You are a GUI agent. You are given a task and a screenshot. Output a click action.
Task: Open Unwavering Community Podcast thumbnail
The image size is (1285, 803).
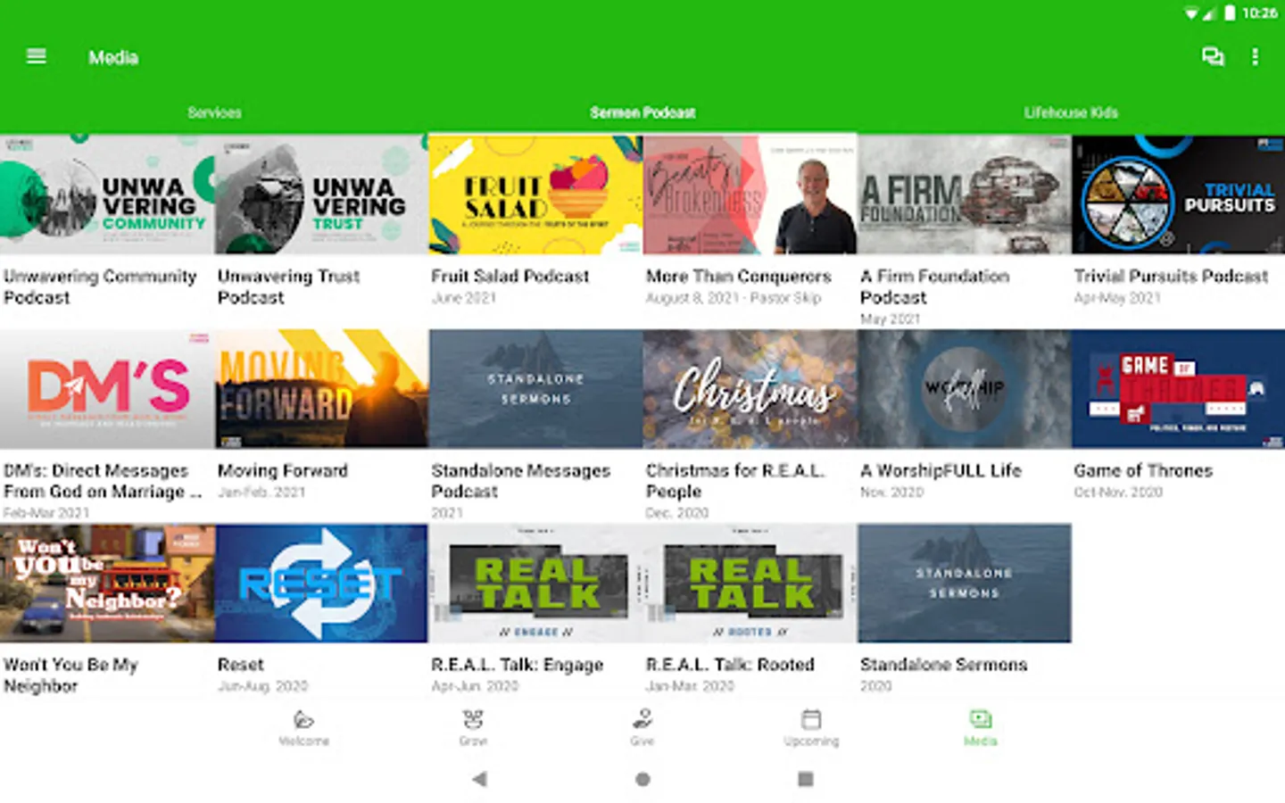107,195
